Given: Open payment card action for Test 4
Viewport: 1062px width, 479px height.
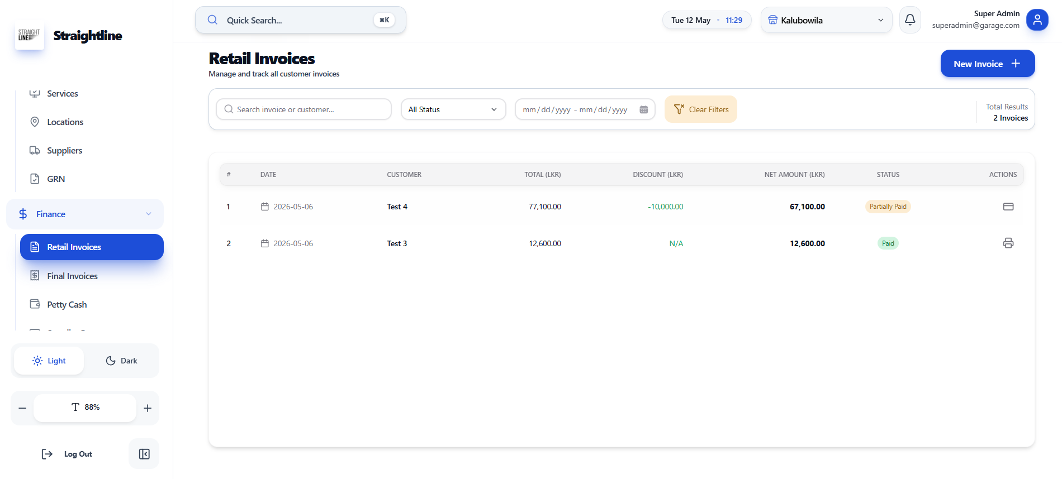Looking at the screenshot, I should (1008, 207).
